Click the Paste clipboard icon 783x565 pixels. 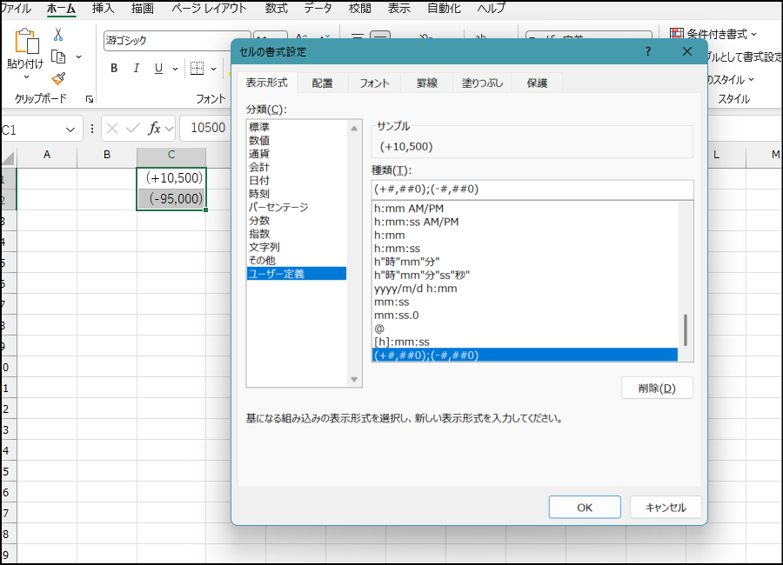pos(26,41)
